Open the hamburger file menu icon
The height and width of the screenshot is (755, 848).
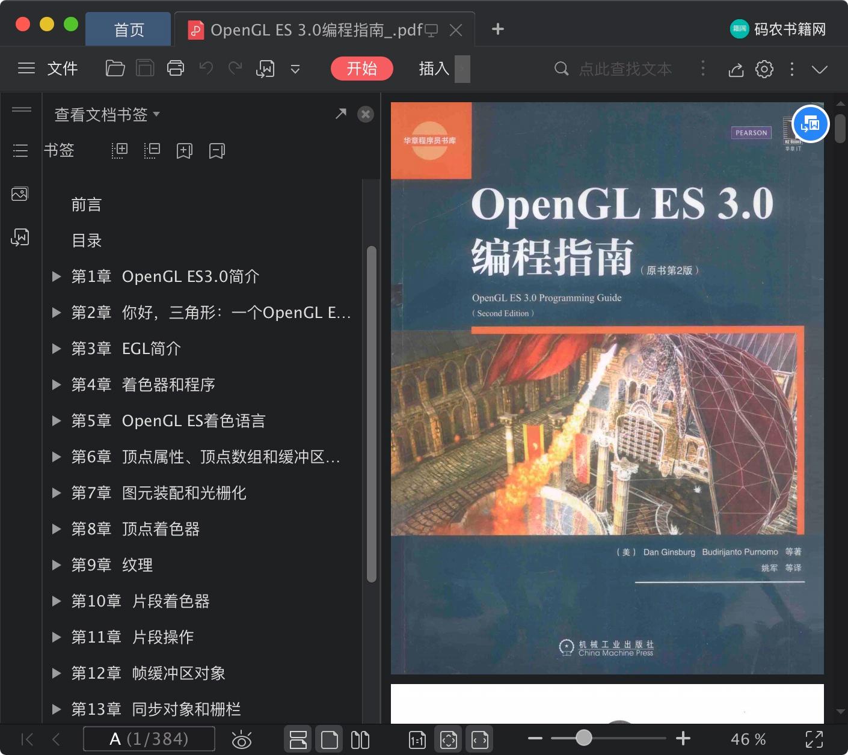tap(26, 69)
